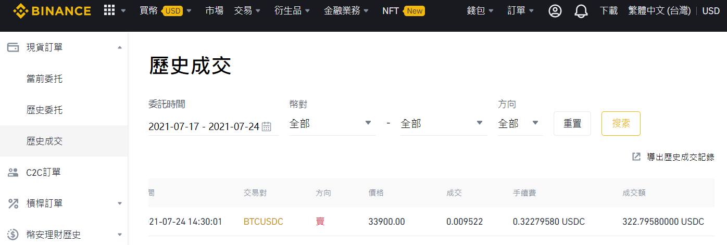Open the apps grid menu icon
This screenshot has height=245, width=727.
109,10
